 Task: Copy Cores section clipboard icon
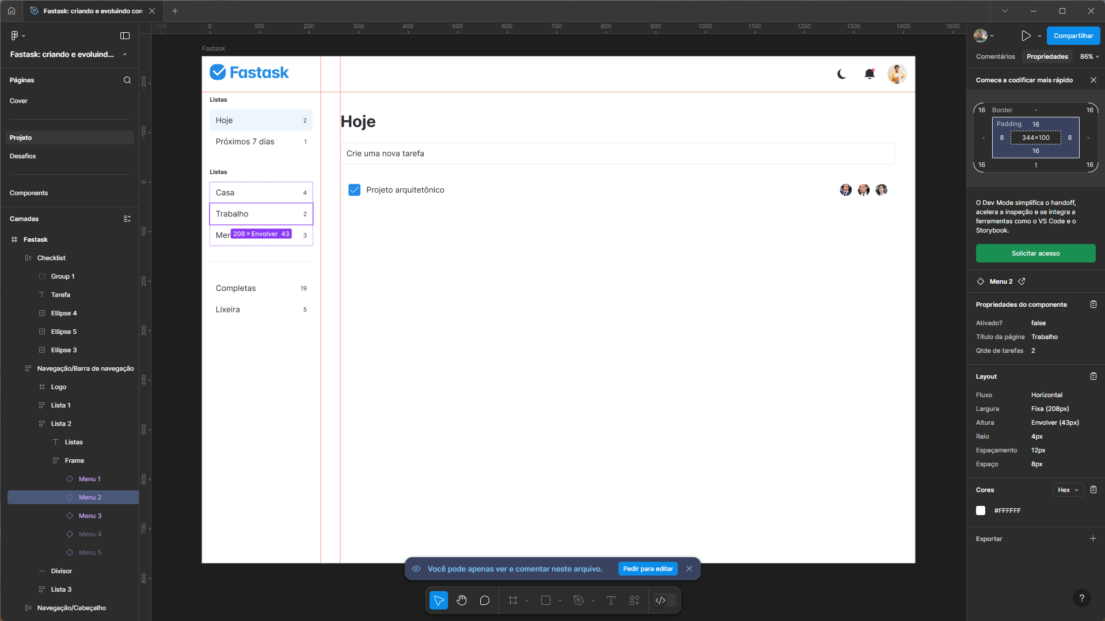coord(1093,490)
